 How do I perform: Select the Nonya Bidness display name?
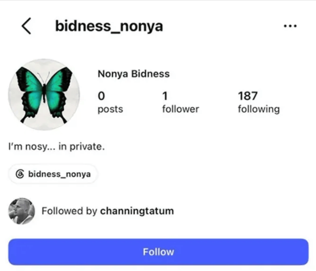click(134, 74)
